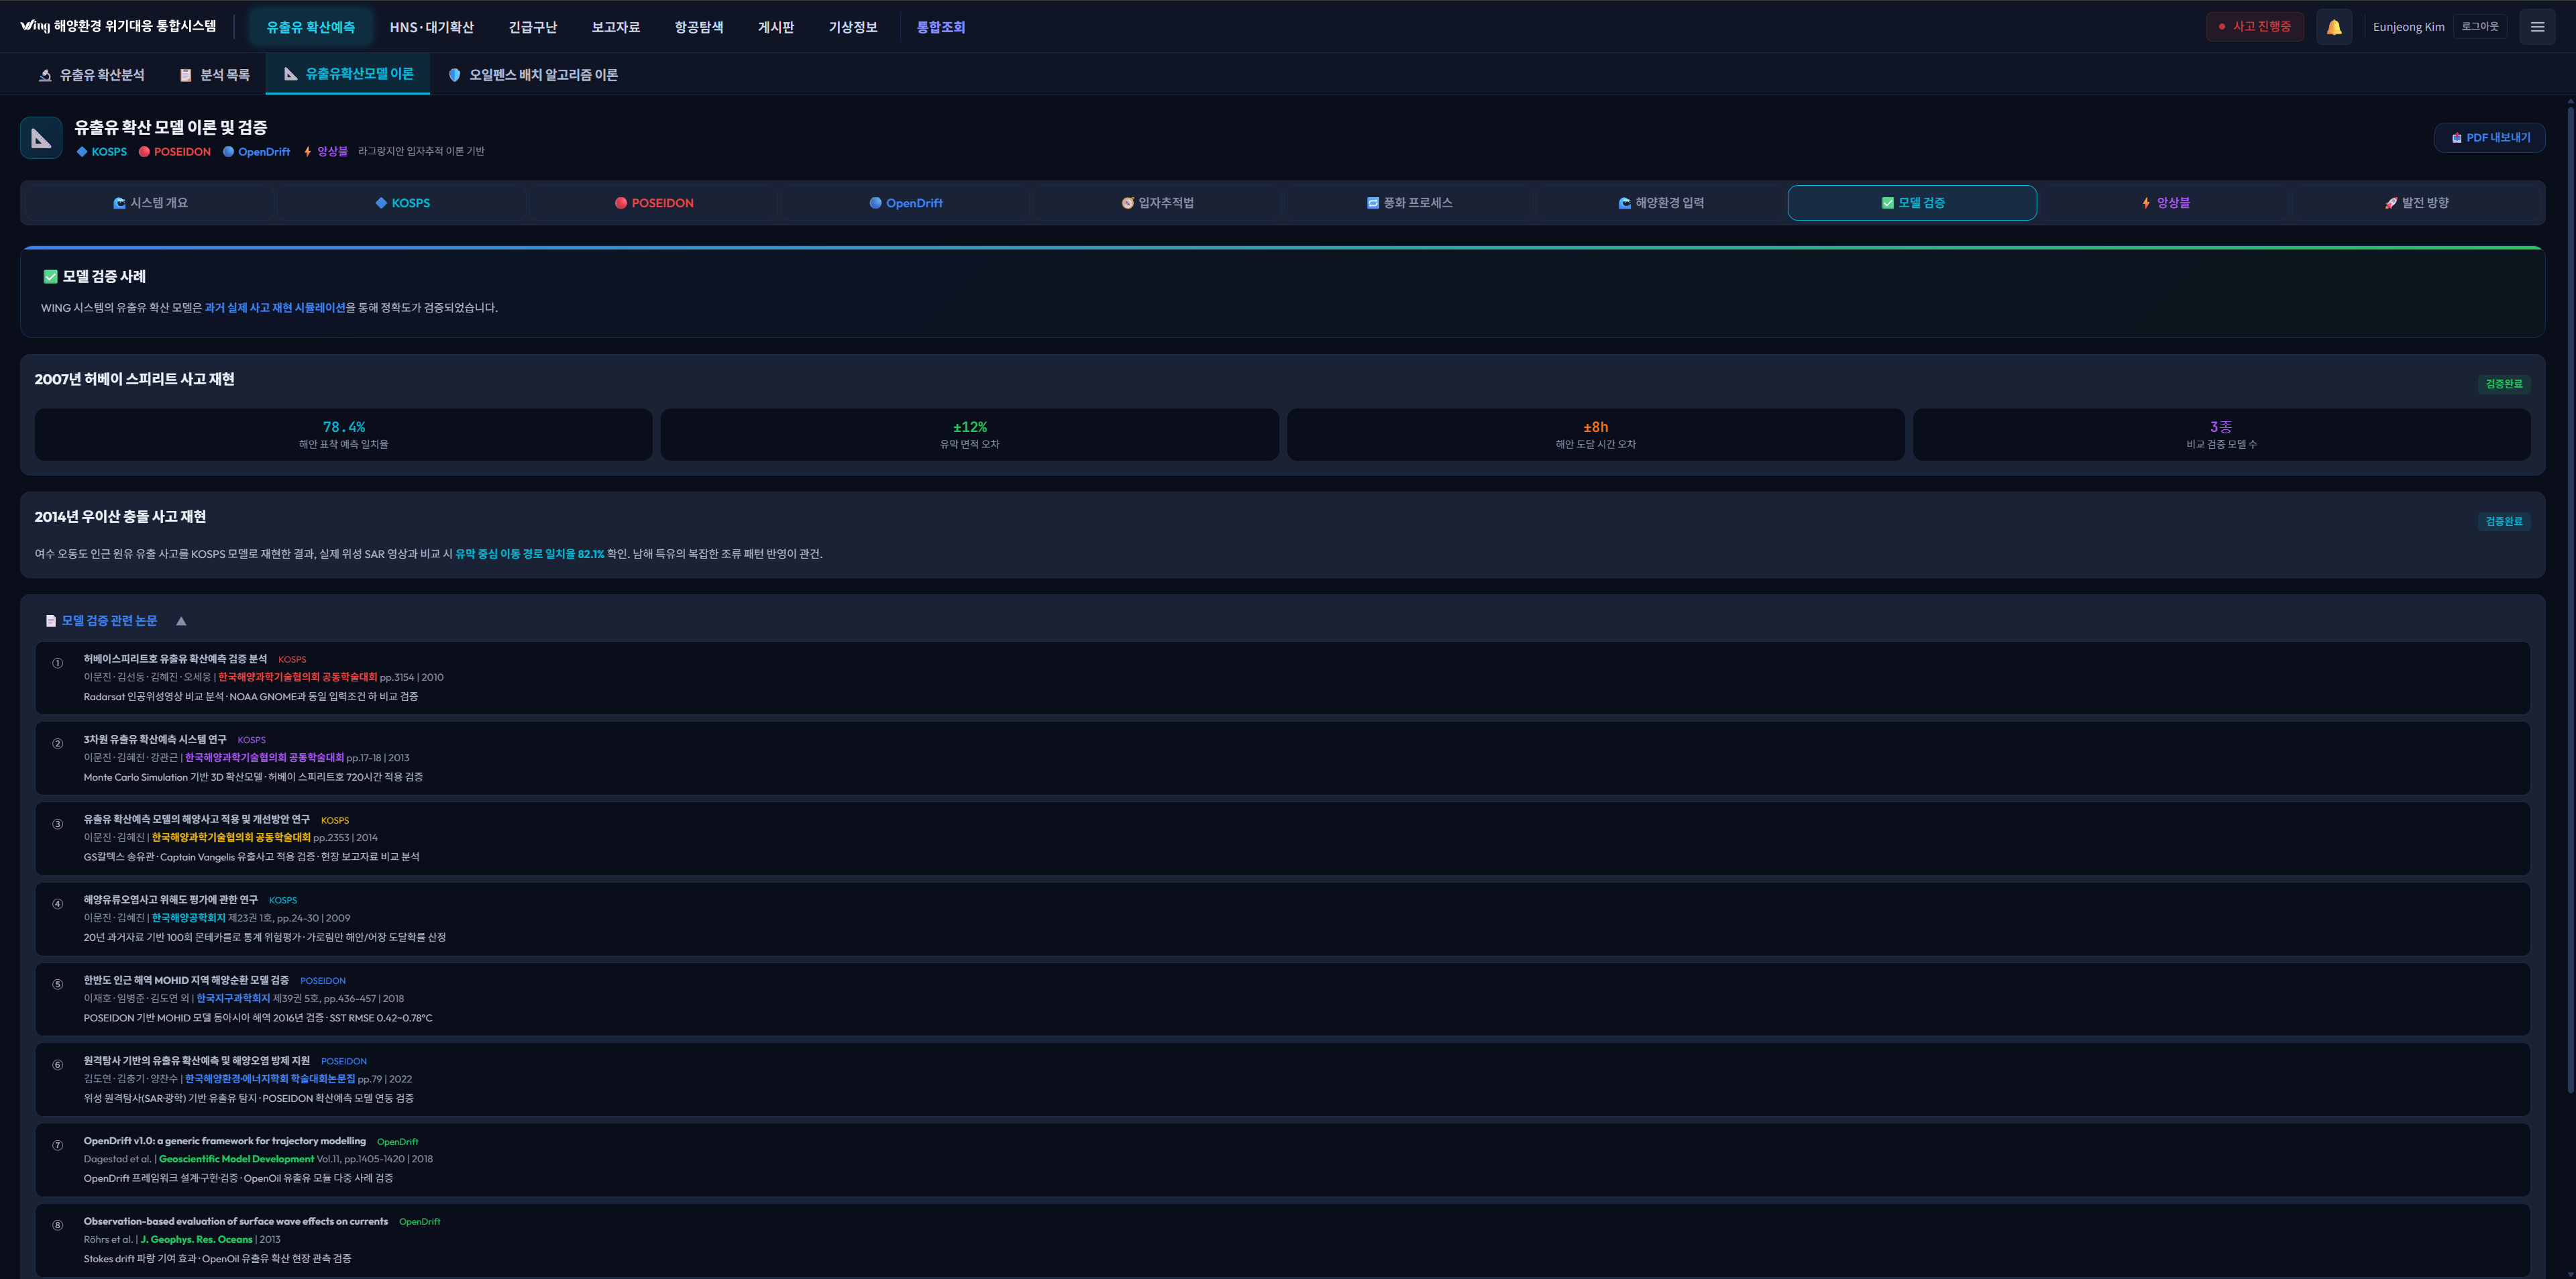Click the Wing logo in header
This screenshot has height=1279, width=2576.
tap(35, 26)
